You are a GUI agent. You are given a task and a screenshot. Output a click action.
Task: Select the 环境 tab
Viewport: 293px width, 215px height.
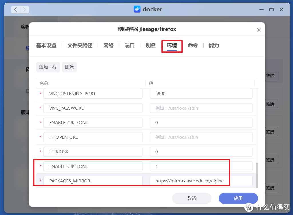click(172, 45)
